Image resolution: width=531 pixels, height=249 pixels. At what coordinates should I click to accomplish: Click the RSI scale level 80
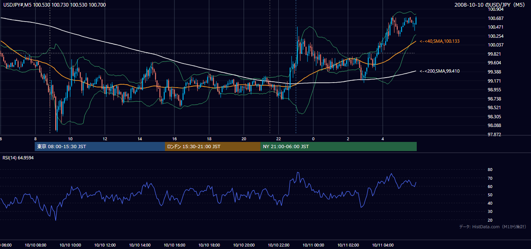click(490, 170)
